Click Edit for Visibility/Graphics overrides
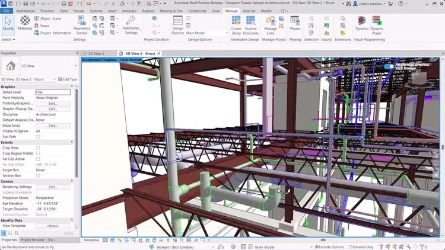 (x=53, y=104)
